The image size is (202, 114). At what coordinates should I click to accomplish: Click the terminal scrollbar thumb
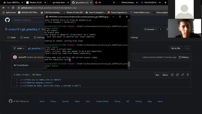click(x=129, y=64)
